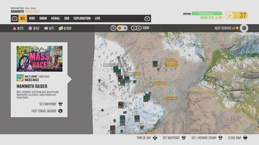Click the balloon ticket icon next to 3/500
The width and height of the screenshot is (259, 145).
[61, 28]
